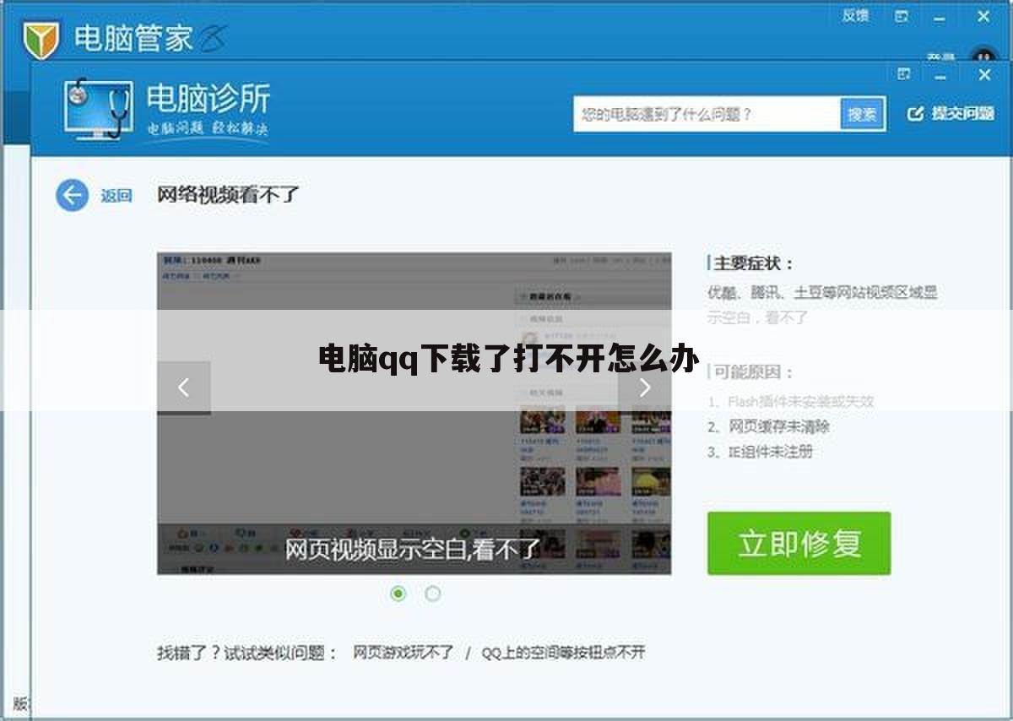The image size is (1013, 721).
Task: Click the 主要症状 label
Action: pos(754,263)
